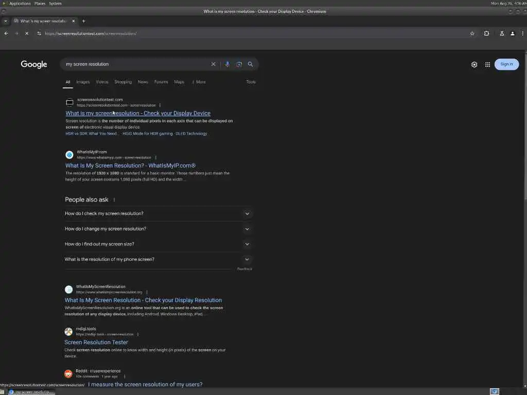Click the Sign in button
The width and height of the screenshot is (527, 395).
click(x=506, y=64)
